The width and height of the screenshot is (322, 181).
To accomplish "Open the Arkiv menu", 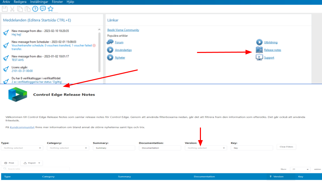I will click(x=6, y=2).
